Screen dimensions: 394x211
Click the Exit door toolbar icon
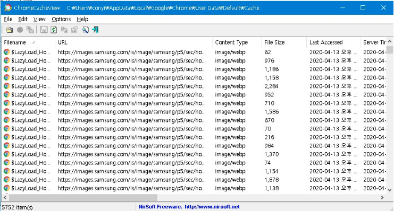point(96,30)
